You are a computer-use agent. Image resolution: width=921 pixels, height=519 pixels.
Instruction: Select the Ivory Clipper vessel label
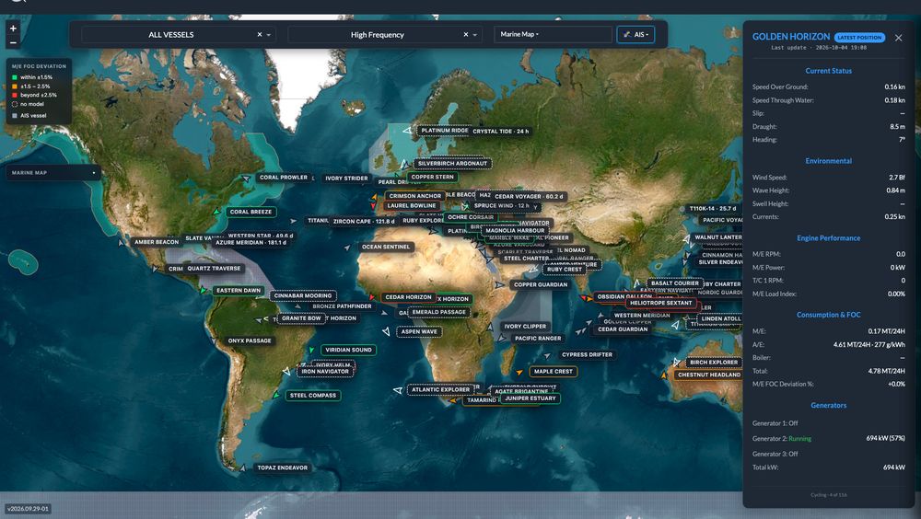(x=525, y=327)
